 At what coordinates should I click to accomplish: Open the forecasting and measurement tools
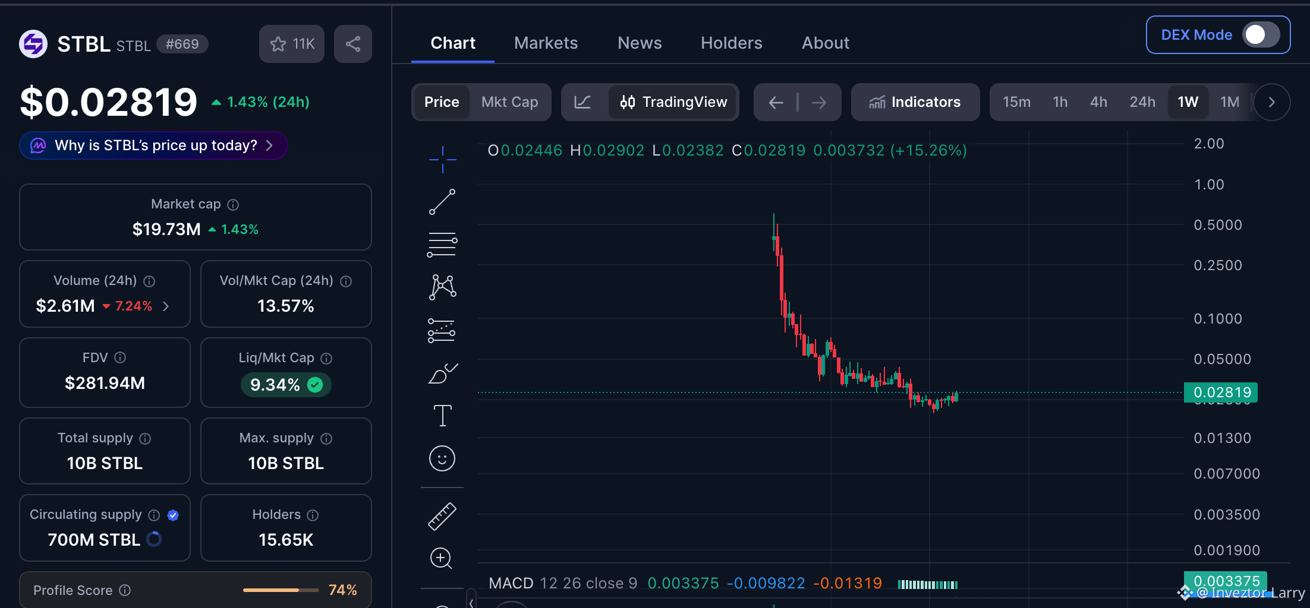tap(442, 331)
